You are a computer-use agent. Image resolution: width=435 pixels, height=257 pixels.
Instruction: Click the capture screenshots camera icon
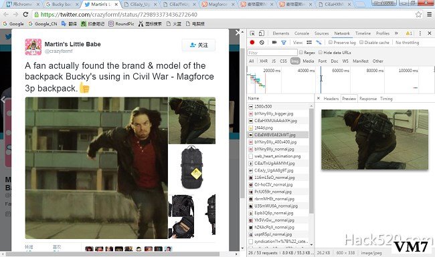coord(274,42)
